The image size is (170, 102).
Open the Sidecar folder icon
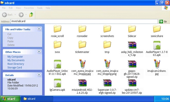pyautogui.click(x=132, y=29)
